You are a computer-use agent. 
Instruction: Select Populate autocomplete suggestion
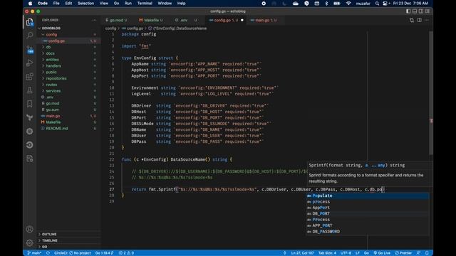368,196
